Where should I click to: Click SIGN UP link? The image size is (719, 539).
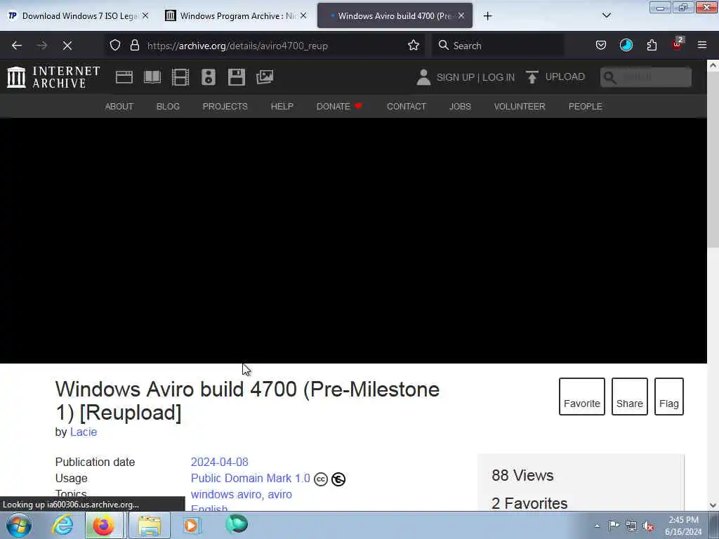[x=455, y=77]
